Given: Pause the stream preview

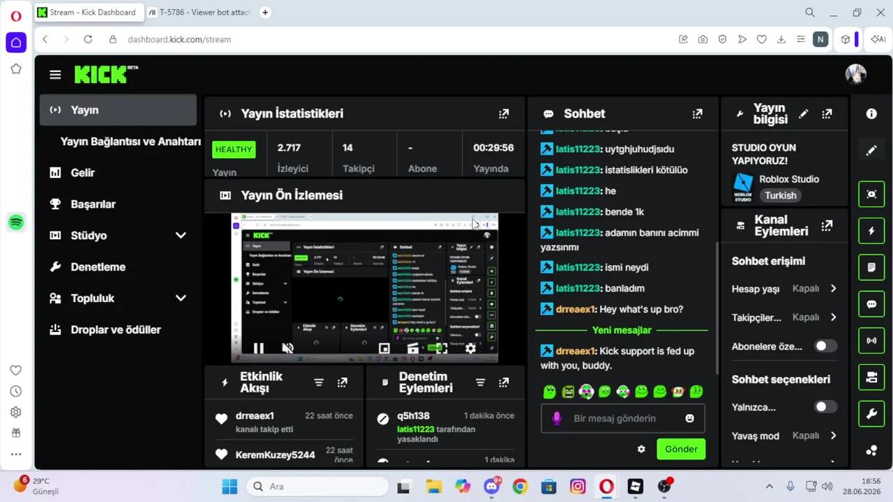Looking at the screenshot, I should pyautogui.click(x=258, y=348).
